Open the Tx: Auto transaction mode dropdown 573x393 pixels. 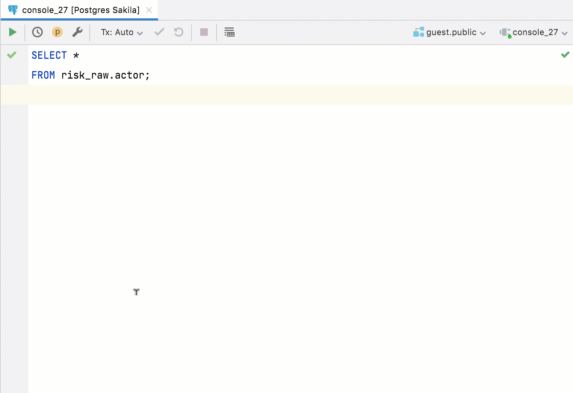click(x=122, y=32)
